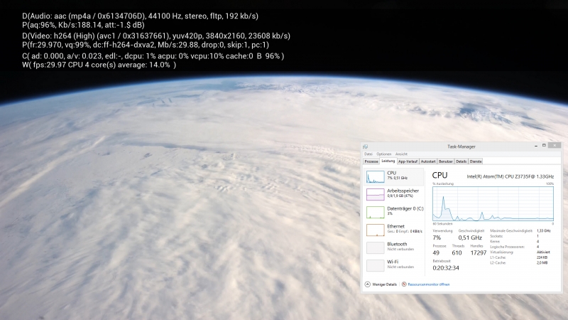Select the Datenträger 0 (C:) disk thumbnail
568x320 pixels.
pos(375,212)
